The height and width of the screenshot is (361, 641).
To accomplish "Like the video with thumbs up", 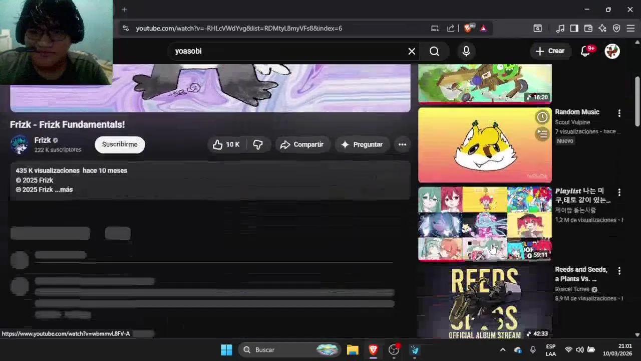I will click(x=226, y=144).
